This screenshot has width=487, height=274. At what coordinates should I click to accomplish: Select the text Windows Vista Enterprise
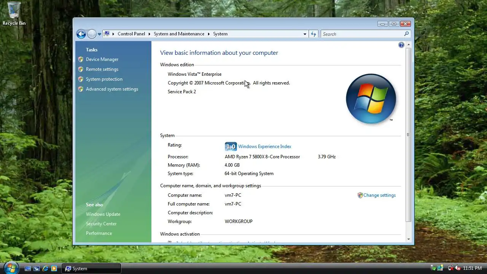(194, 74)
